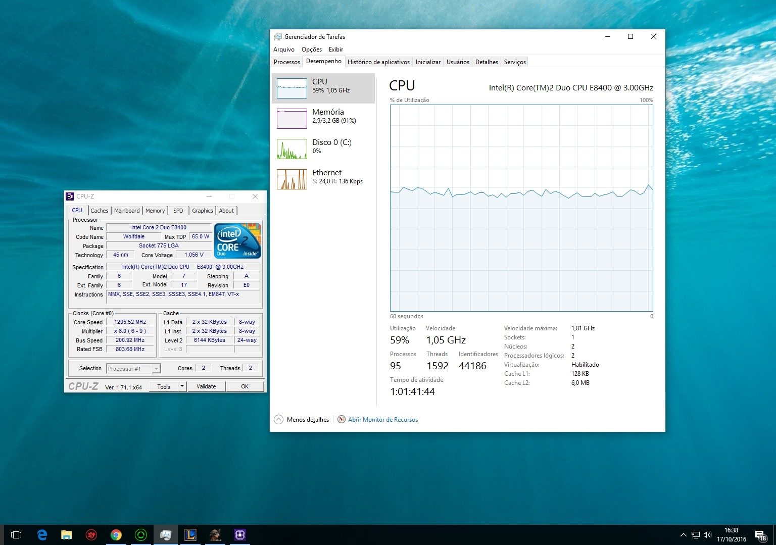Collapse view with Menos detalhes
The width and height of the screenshot is (776, 545).
pos(302,420)
